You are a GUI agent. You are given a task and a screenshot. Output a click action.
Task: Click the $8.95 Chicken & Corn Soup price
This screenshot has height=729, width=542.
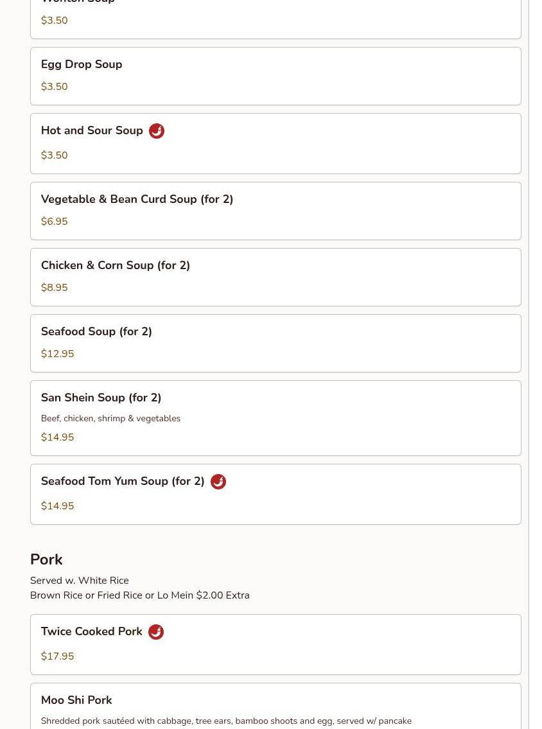point(55,288)
